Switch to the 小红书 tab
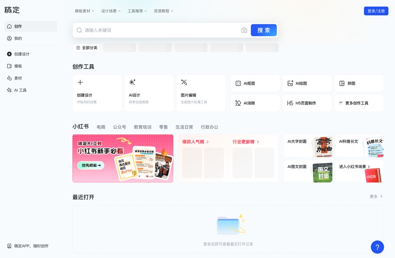395x258 pixels. coord(81,126)
